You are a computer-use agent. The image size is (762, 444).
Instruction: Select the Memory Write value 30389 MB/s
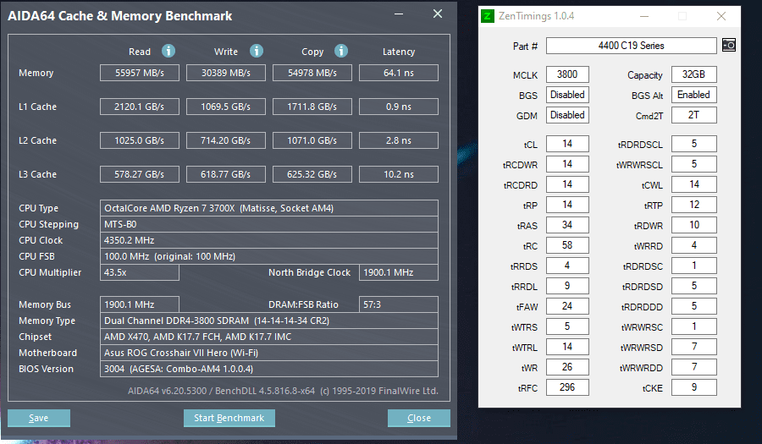click(x=226, y=73)
